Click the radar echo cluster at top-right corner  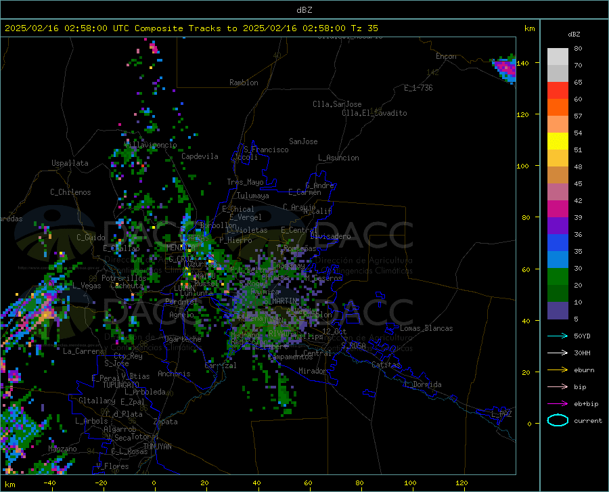[x=505, y=68]
